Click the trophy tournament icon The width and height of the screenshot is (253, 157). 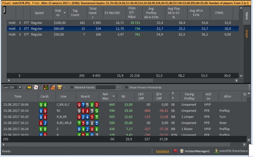pyautogui.click(x=60, y=87)
